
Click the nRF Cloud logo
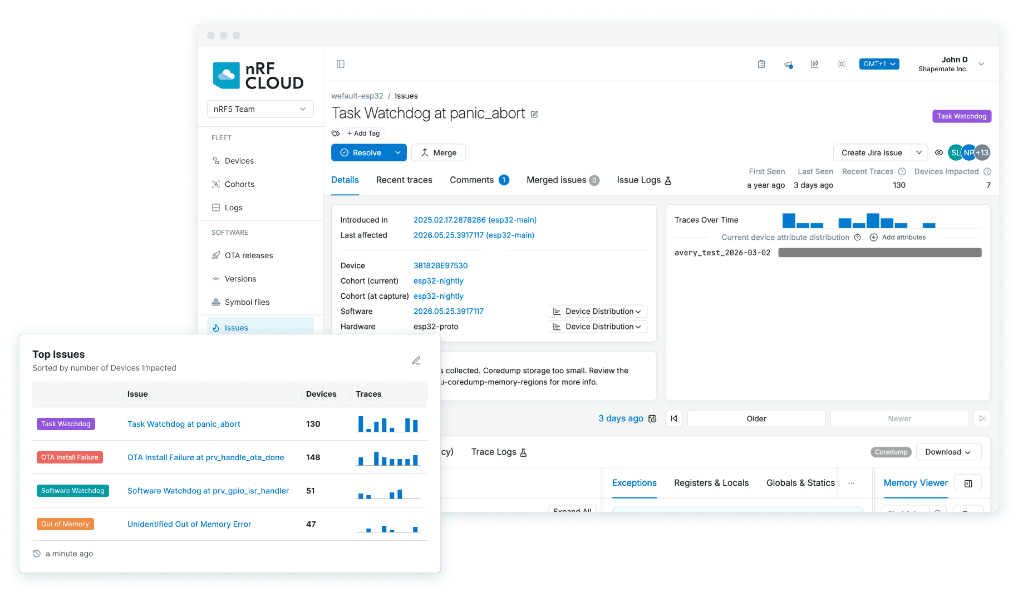coord(258,76)
